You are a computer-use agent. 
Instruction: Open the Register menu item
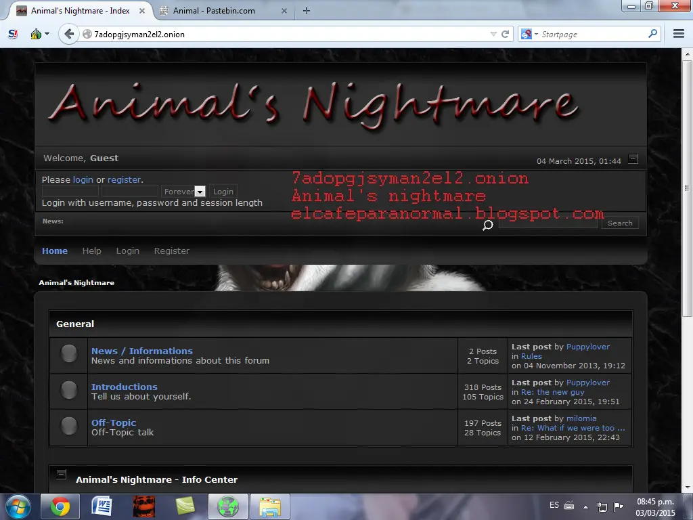(x=171, y=251)
